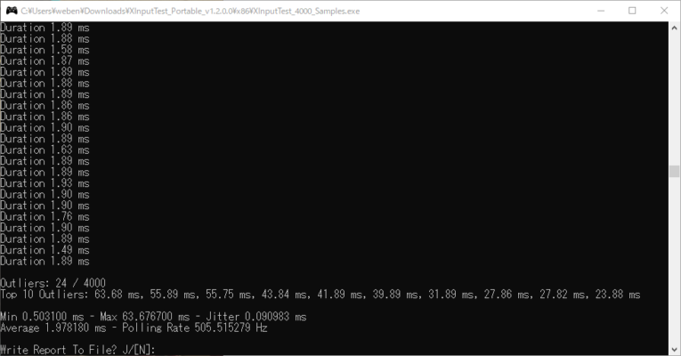The image size is (681, 356).
Task: Click the outlier value 43.84 ms
Action: (285, 295)
